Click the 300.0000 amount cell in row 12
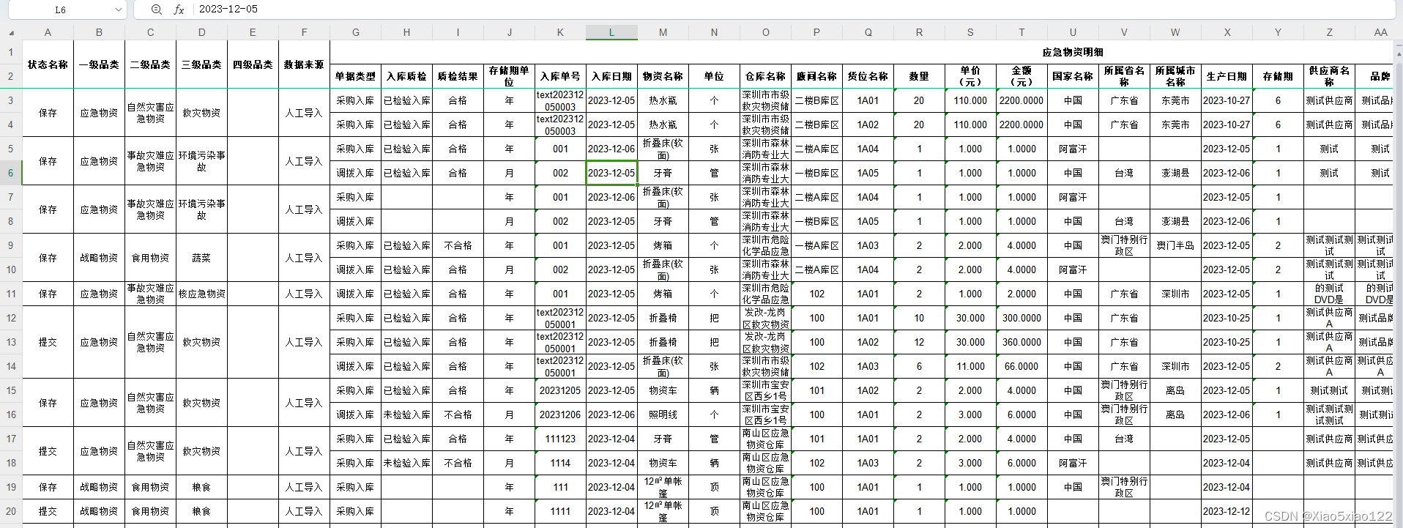Image resolution: width=1403 pixels, height=528 pixels. click(1021, 318)
